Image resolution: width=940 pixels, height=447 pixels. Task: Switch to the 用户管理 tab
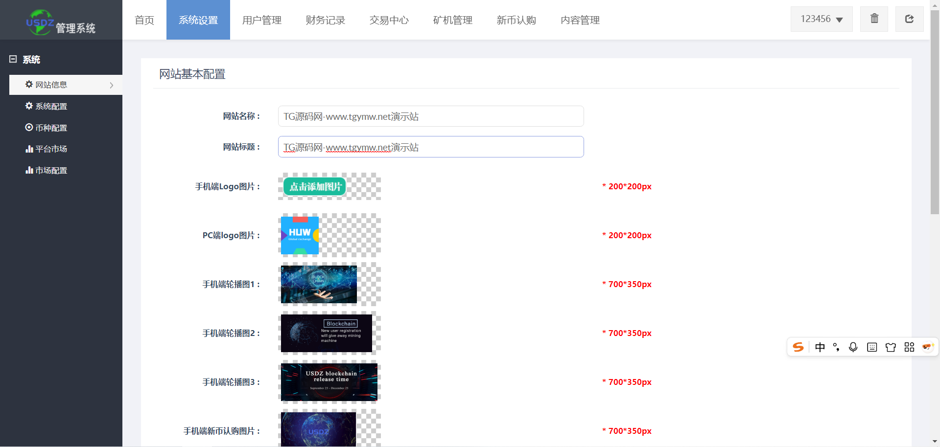(262, 20)
